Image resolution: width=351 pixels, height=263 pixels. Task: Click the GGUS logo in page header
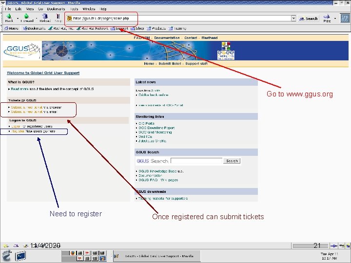coord(22,51)
